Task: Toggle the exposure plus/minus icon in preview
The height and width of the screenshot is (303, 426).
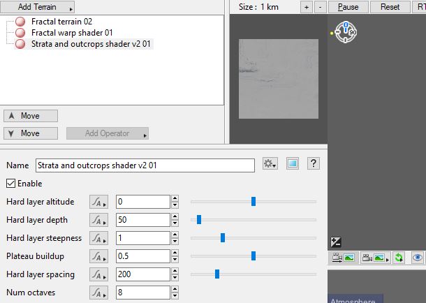Action: pos(336,242)
